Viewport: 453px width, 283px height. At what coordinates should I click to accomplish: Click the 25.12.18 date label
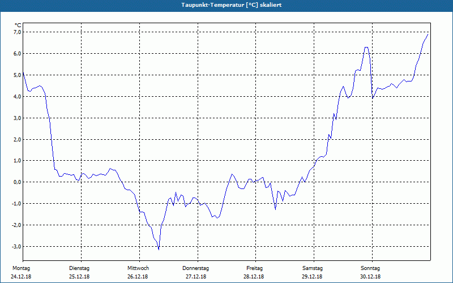click(x=79, y=277)
